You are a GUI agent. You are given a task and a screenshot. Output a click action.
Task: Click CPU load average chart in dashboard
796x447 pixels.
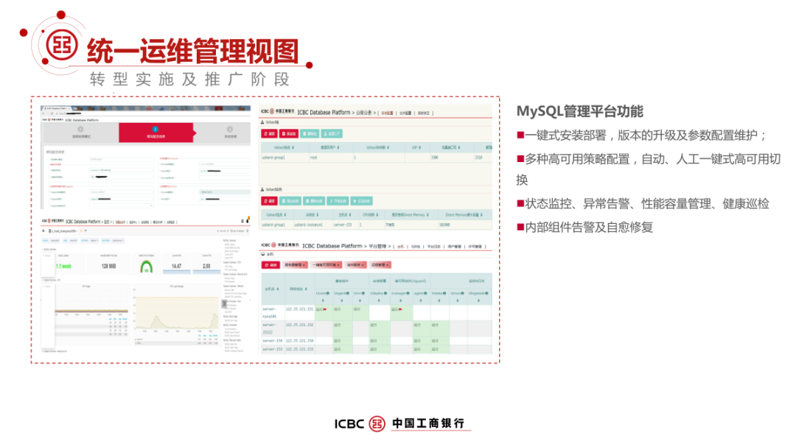coord(176,313)
